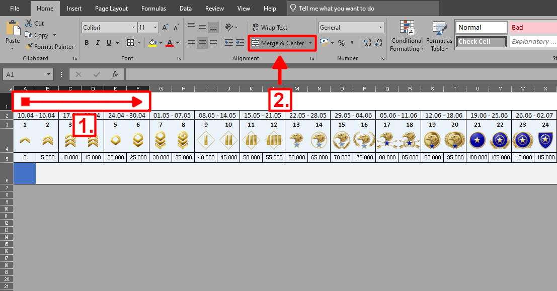Viewport: 557px width, 291px height.
Task: Apply Comma Style format
Action: [x=352, y=43]
